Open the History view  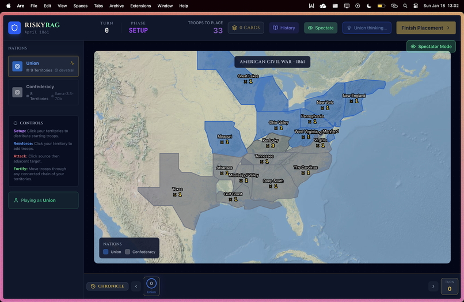coord(284,28)
